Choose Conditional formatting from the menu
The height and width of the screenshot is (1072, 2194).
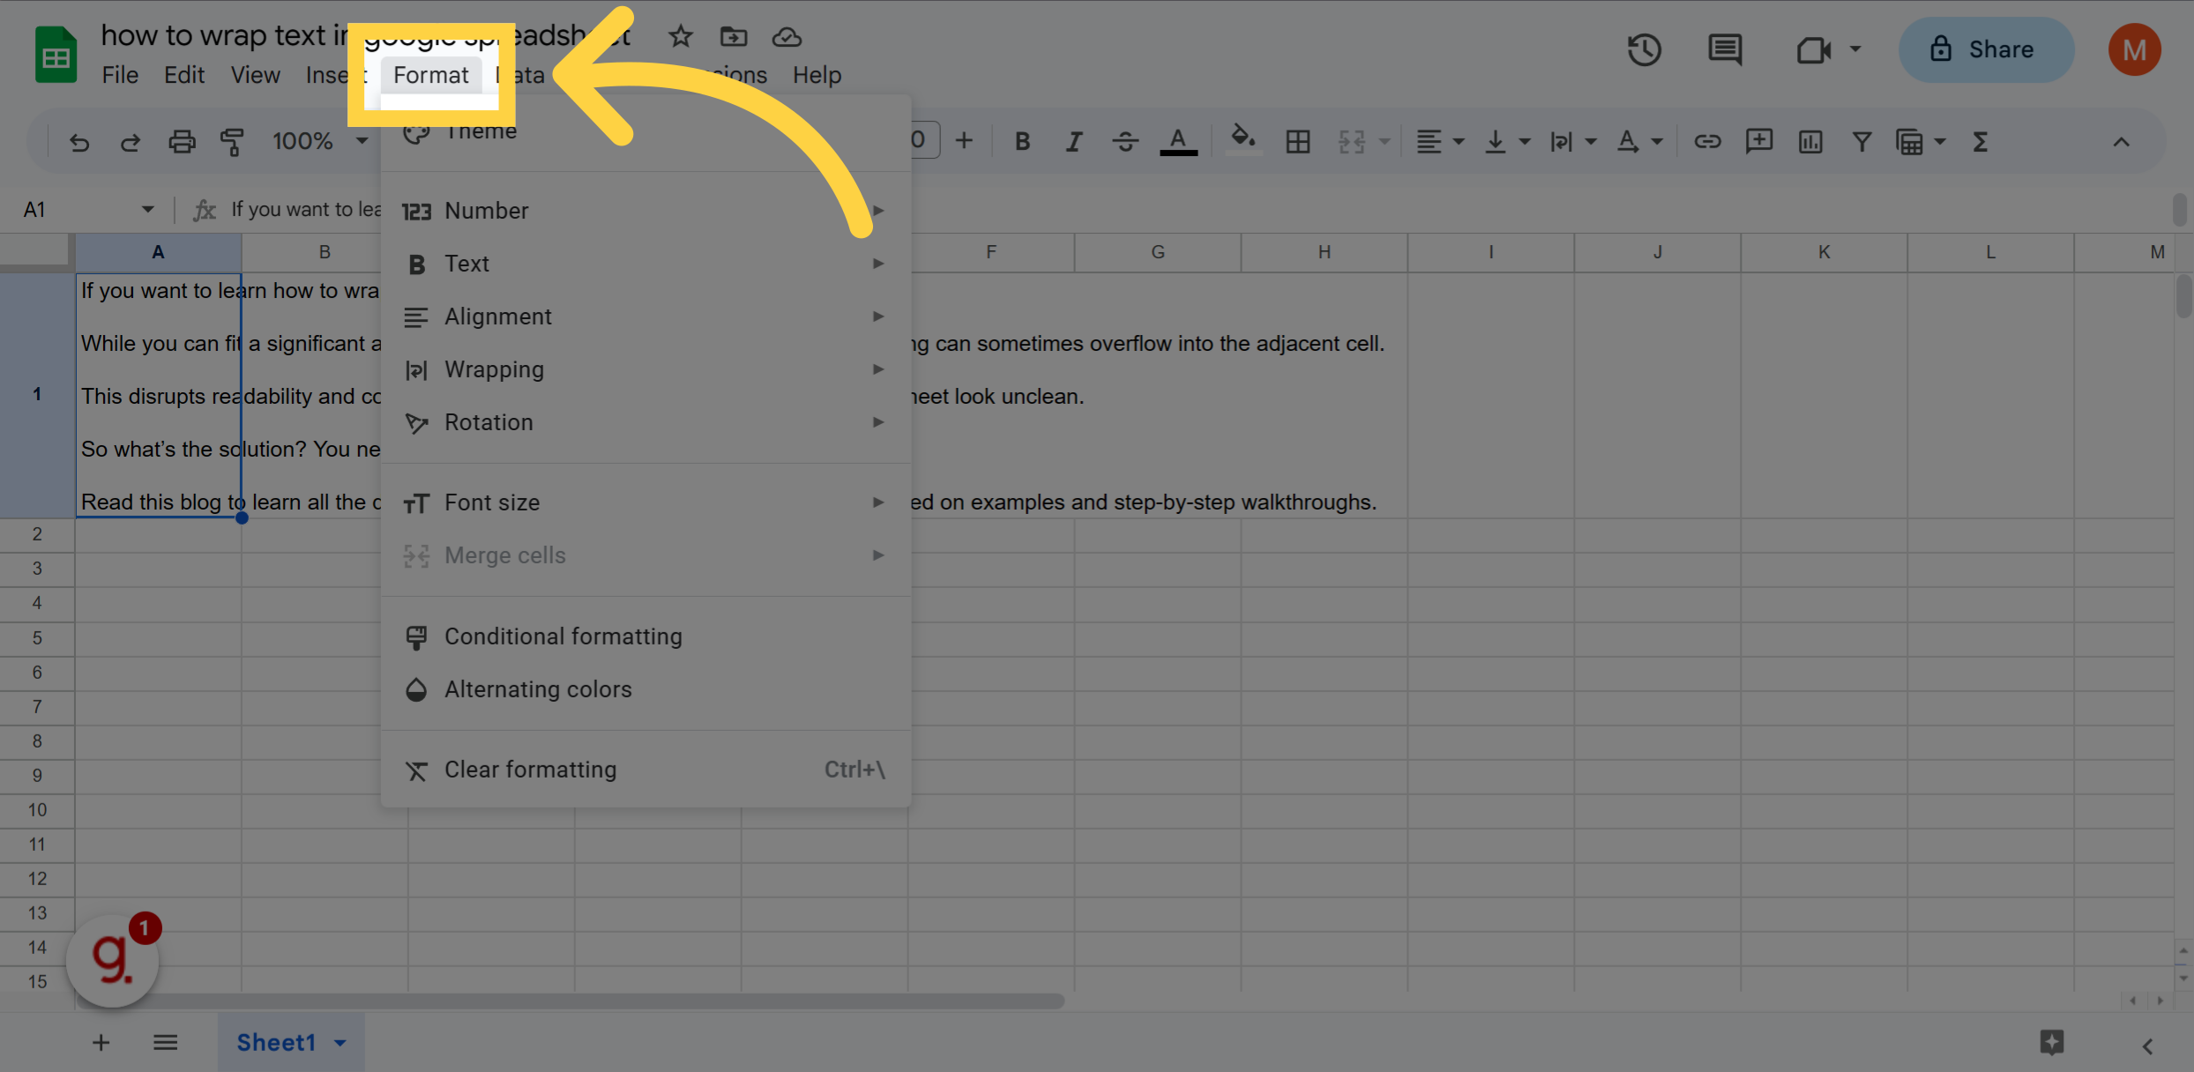coord(563,636)
